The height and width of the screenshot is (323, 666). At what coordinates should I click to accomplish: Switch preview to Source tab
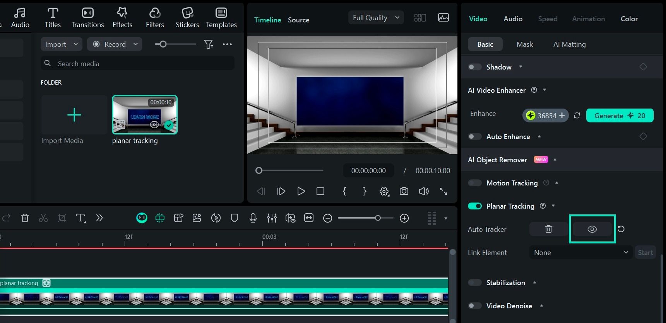tap(298, 20)
